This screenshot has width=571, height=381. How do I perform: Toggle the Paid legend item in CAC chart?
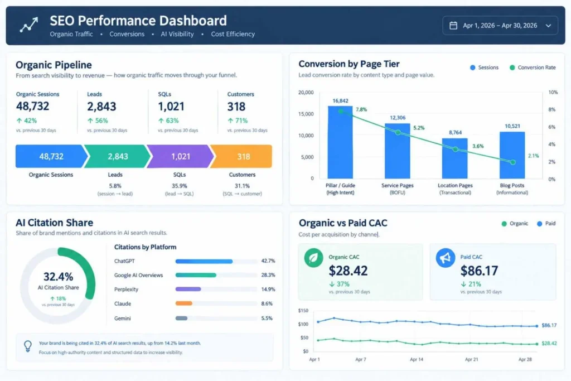point(546,224)
